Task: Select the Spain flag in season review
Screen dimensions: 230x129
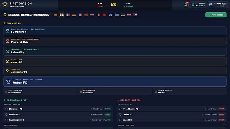Action: tap(55, 15)
